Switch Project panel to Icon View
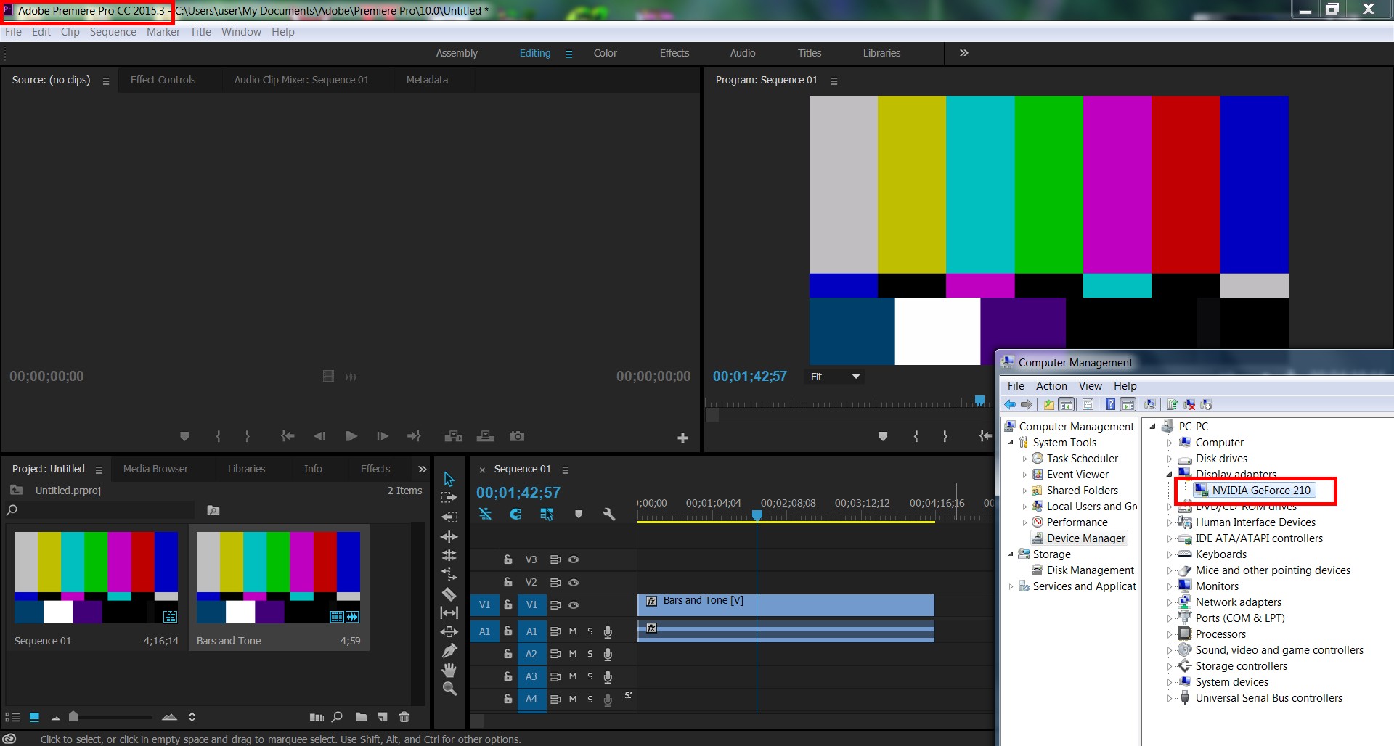 pos(34,717)
